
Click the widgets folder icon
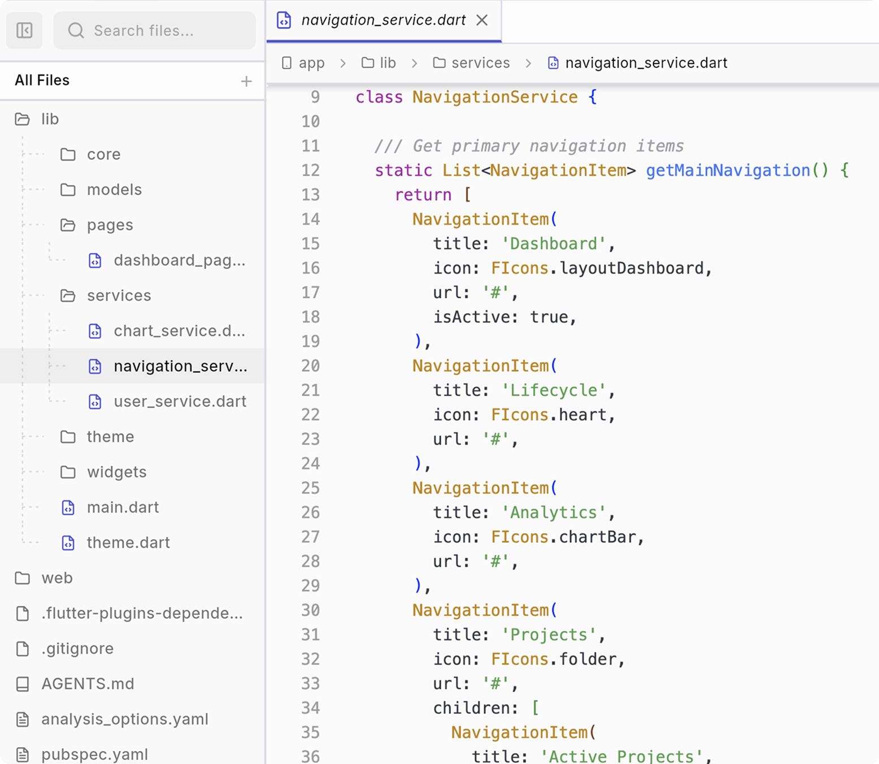click(68, 472)
